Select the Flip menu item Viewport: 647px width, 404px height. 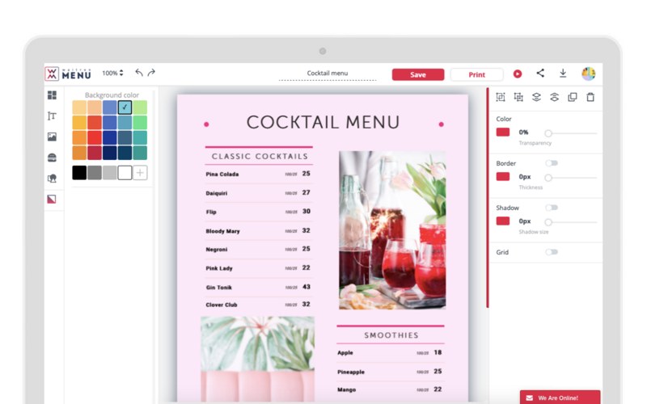click(x=259, y=212)
